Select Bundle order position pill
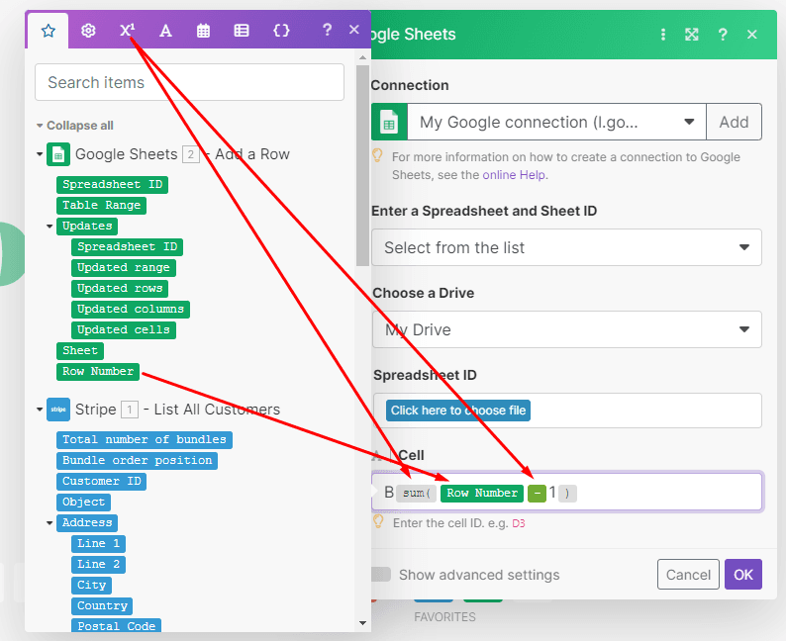The image size is (786, 641). click(x=137, y=461)
